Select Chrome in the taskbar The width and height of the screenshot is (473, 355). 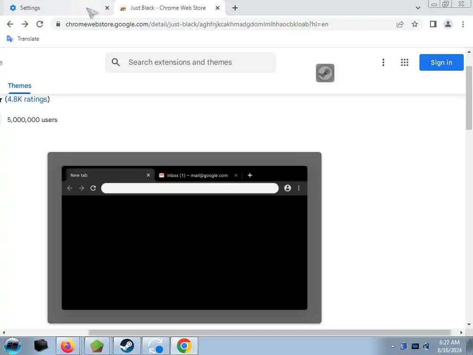click(184, 346)
